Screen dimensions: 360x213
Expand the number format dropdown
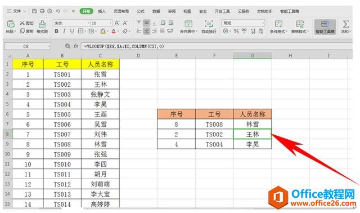click(x=263, y=23)
